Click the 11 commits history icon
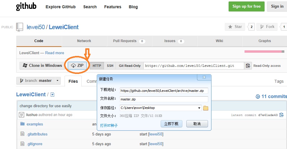Viewport: 287px width, 149px height. 258,97
